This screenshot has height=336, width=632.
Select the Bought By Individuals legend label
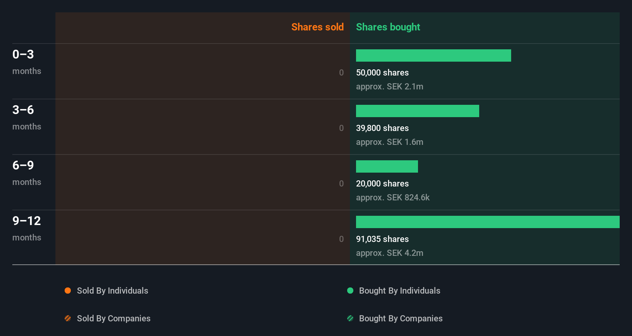click(x=400, y=291)
